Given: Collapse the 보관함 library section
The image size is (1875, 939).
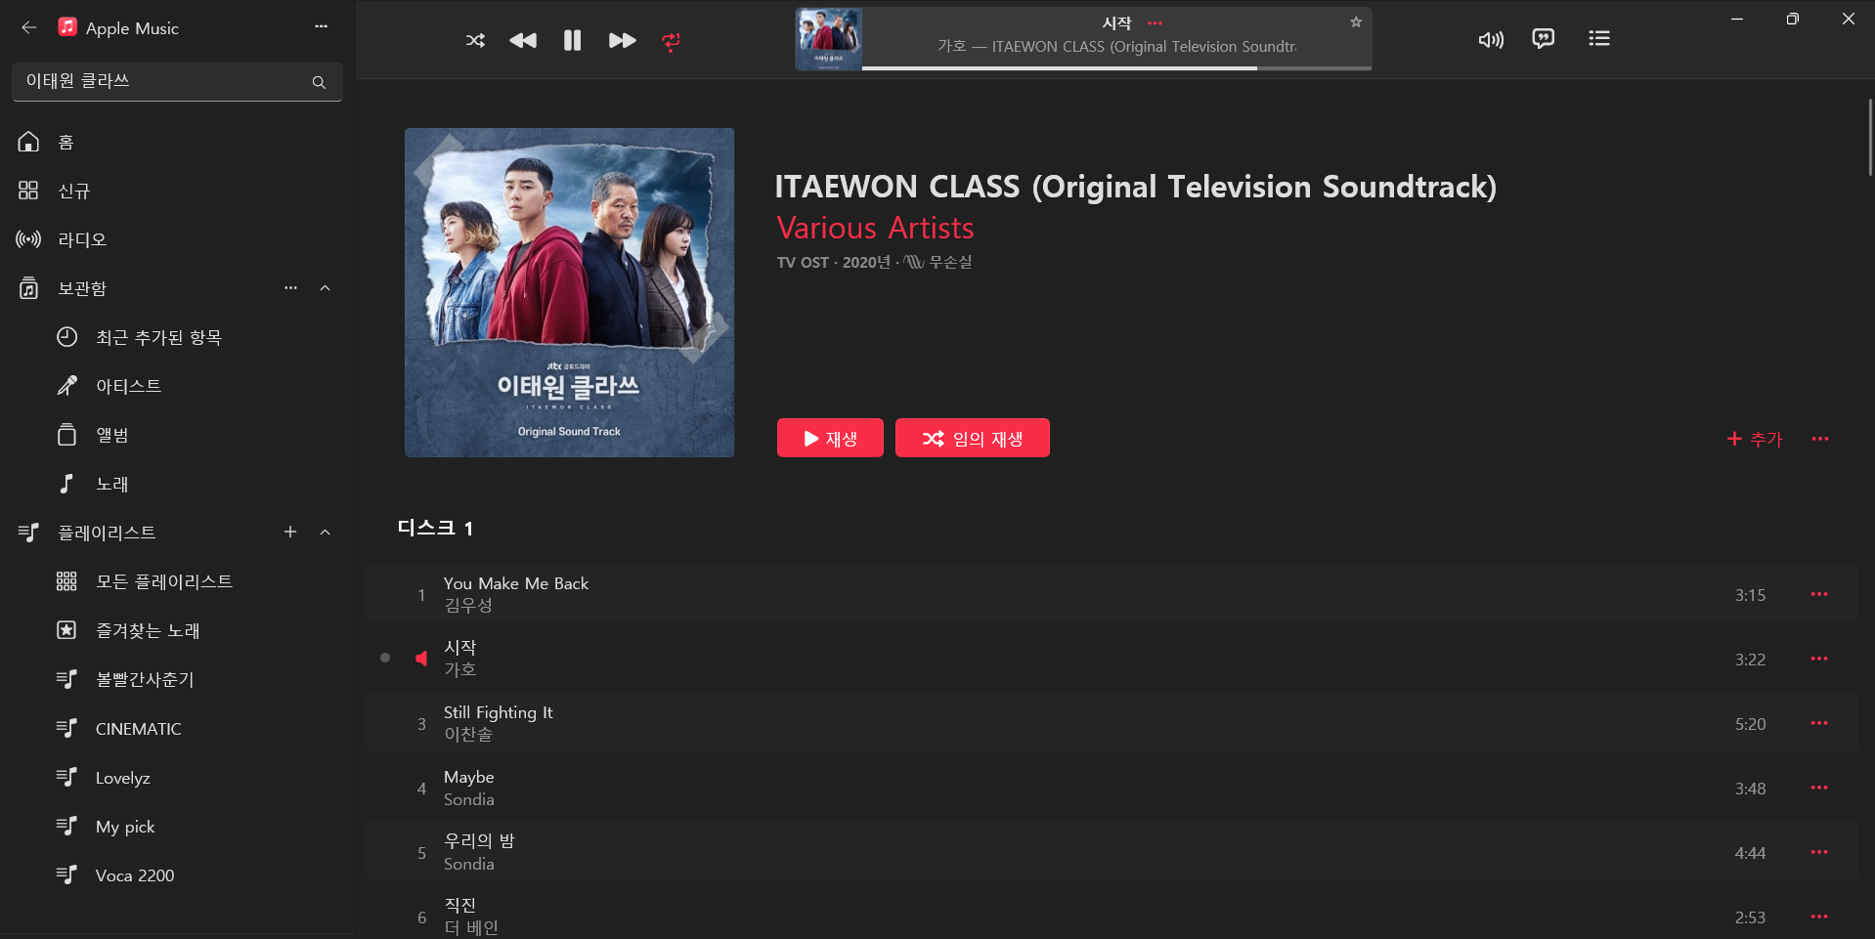Looking at the screenshot, I should coord(326,288).
